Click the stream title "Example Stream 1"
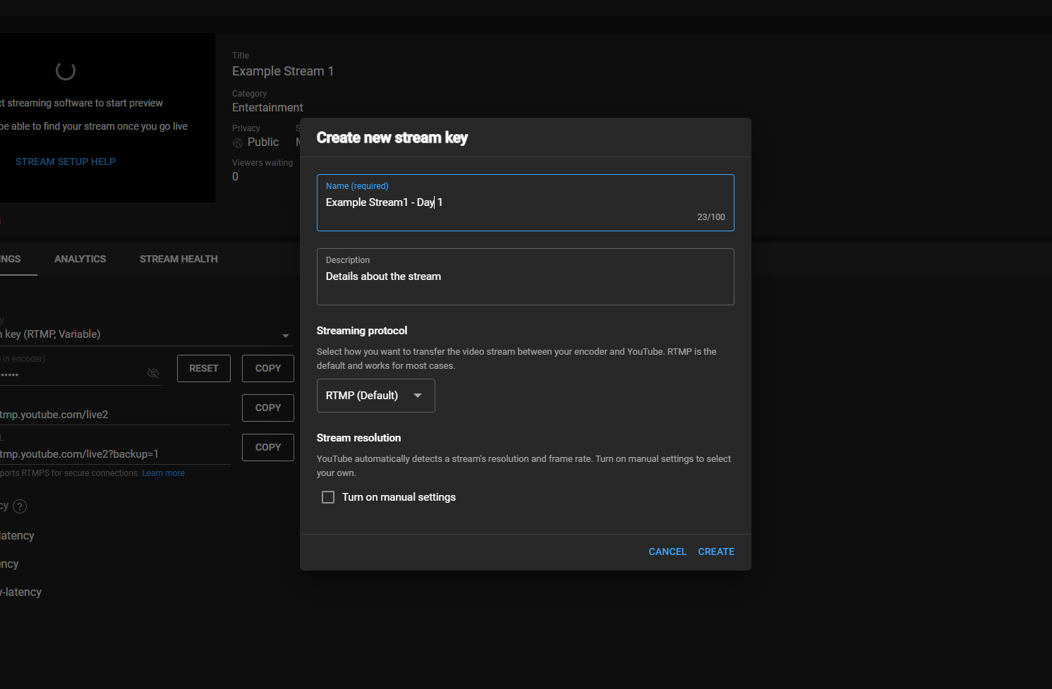The height and width of the screenshot is (689, 1052). coord(283,71)
